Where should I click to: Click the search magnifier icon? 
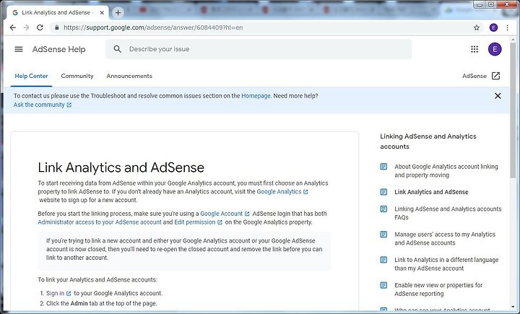[x=118, y=49]
